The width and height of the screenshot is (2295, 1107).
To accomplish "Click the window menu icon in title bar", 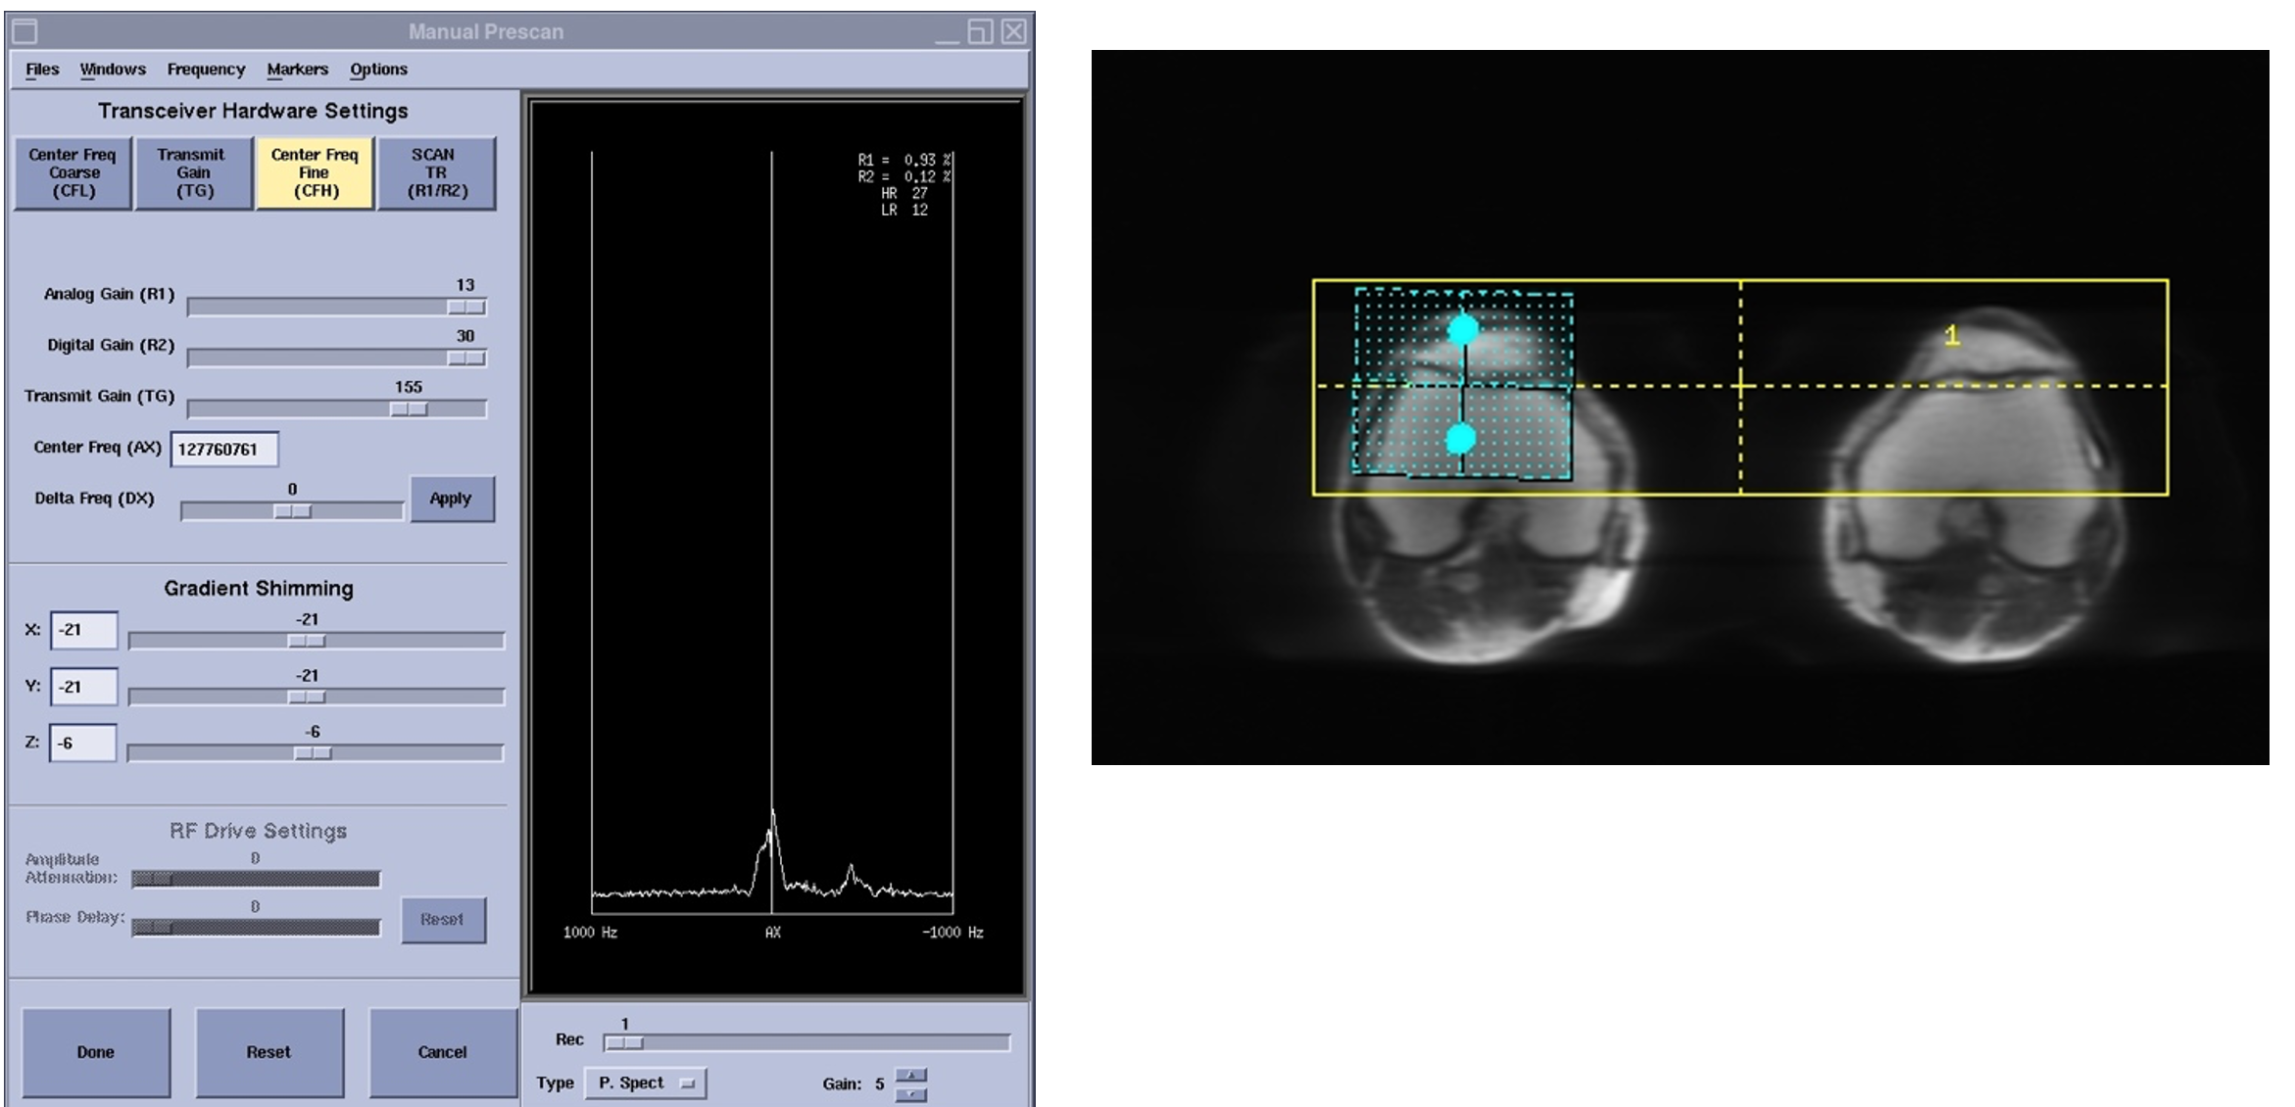I will (x=24, y=31).
